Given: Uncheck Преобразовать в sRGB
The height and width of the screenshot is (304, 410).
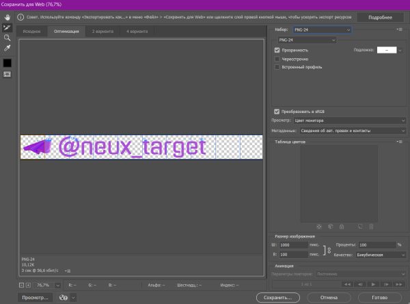Looking at the screenshot, I should click(x=277, y=111).
